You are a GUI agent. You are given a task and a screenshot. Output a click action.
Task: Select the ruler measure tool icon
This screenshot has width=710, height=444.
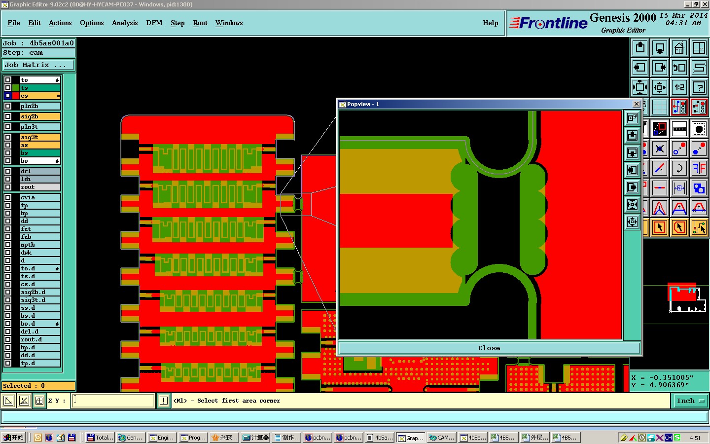(679, 129)
